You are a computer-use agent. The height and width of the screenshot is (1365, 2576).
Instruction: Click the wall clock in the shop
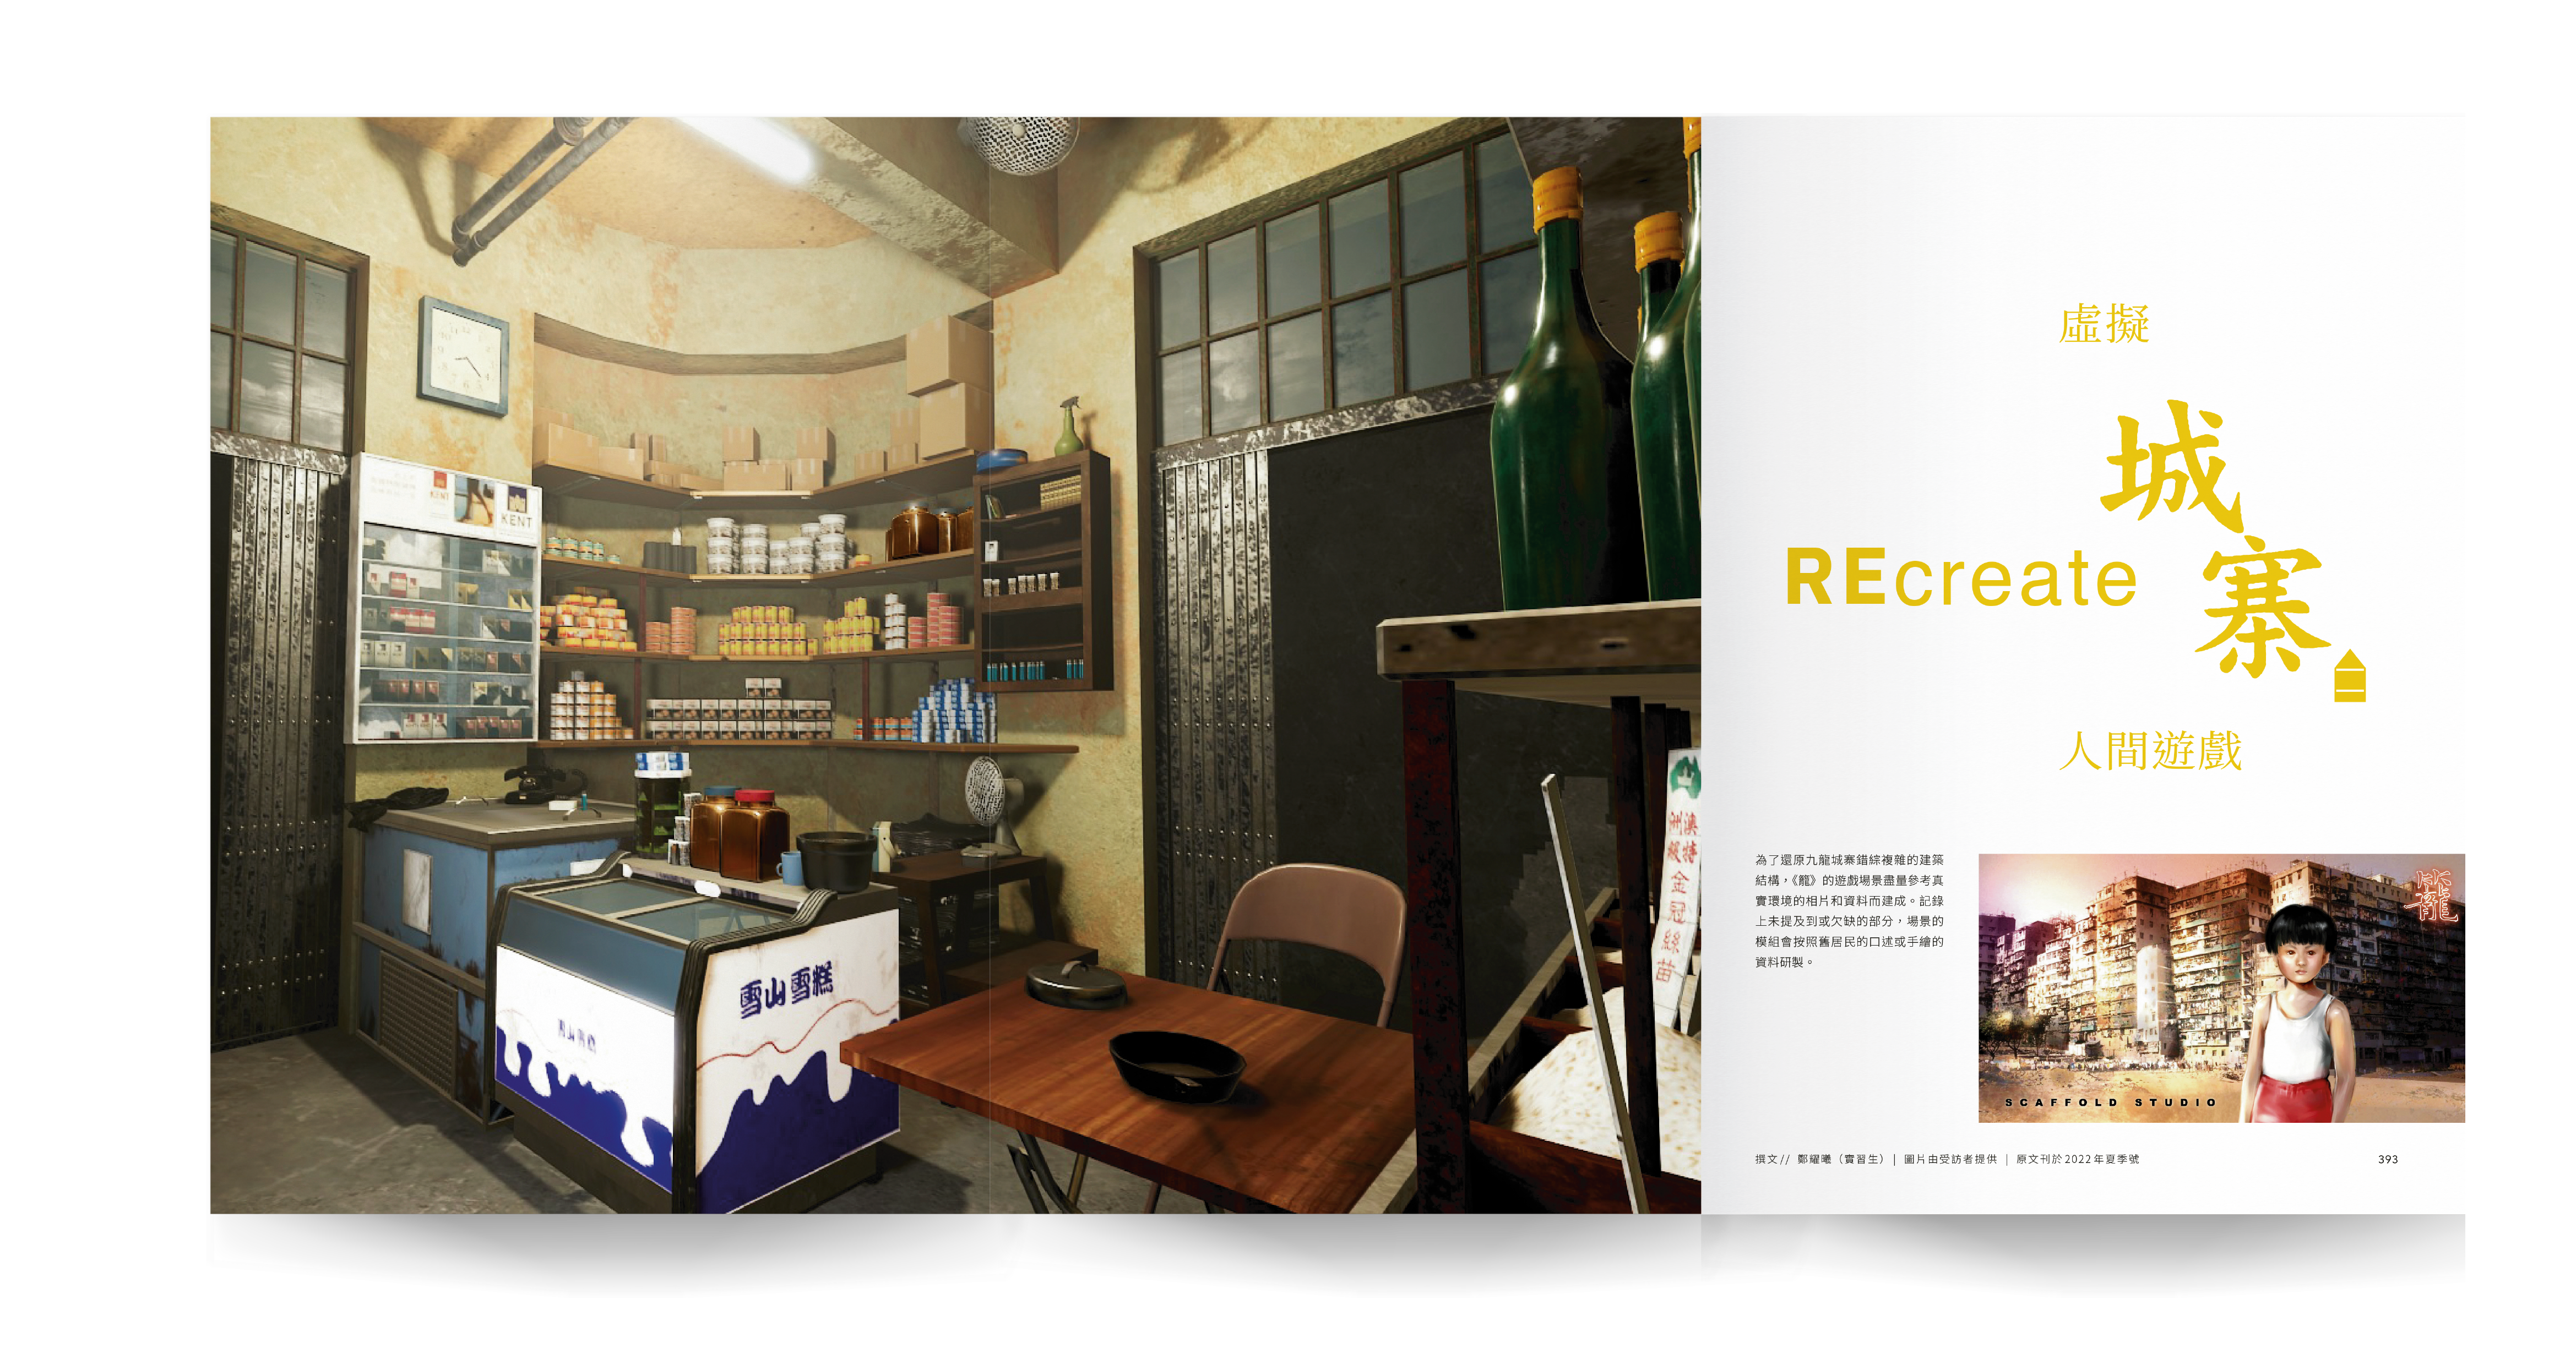point(463,356)
